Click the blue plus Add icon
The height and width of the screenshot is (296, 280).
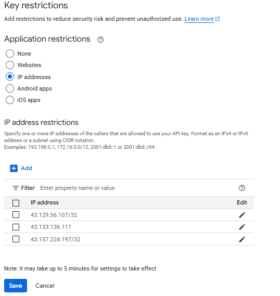pos(14,169)
